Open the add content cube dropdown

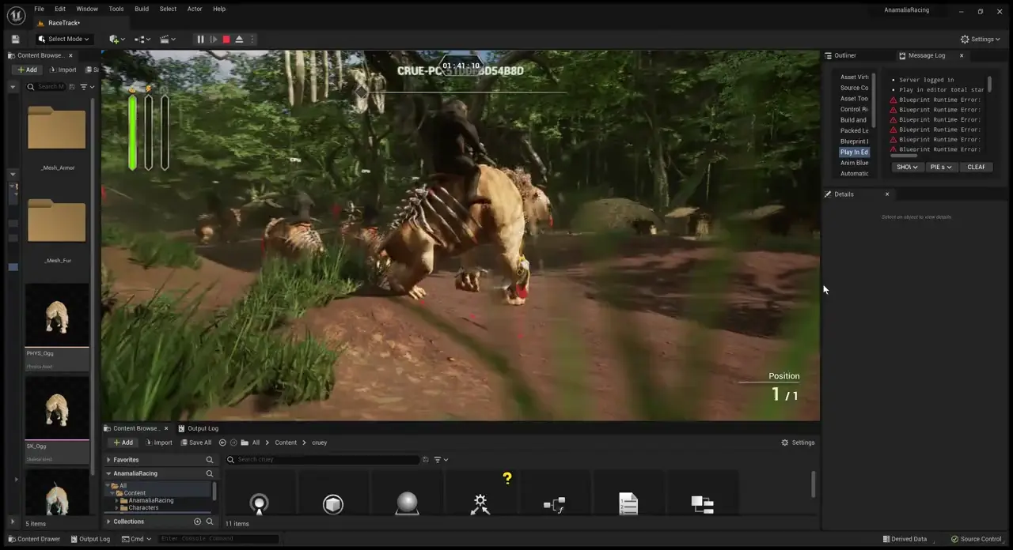[117, 39]
